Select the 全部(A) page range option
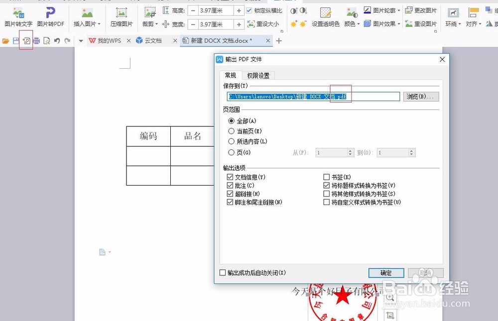The width and height of the screenshot is (498, 321). [231, 121]
